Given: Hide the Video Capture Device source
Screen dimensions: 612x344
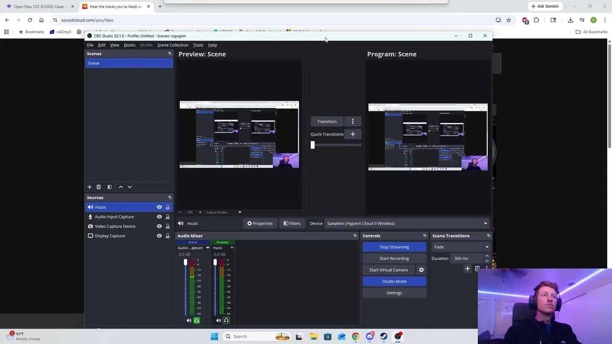Looking at the screenshot, I should click(159, 226).
